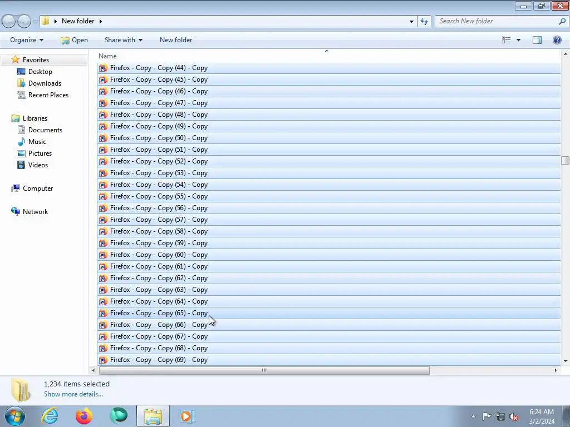
Task: Select Firefox - Copy - Copy (45) - Copy
Action: [329, 80]
